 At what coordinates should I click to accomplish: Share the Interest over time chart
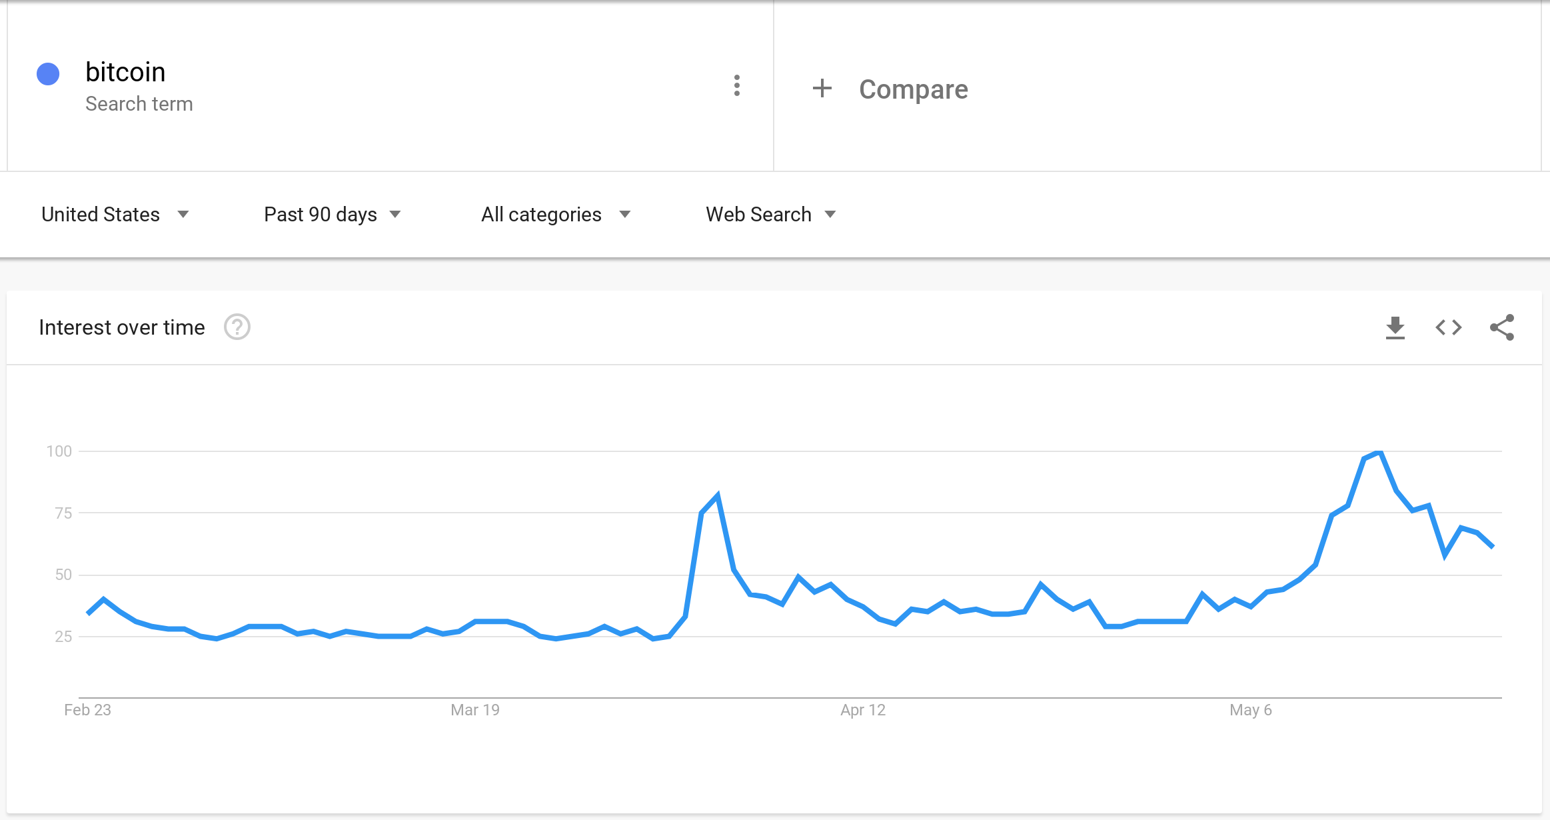1502,327
